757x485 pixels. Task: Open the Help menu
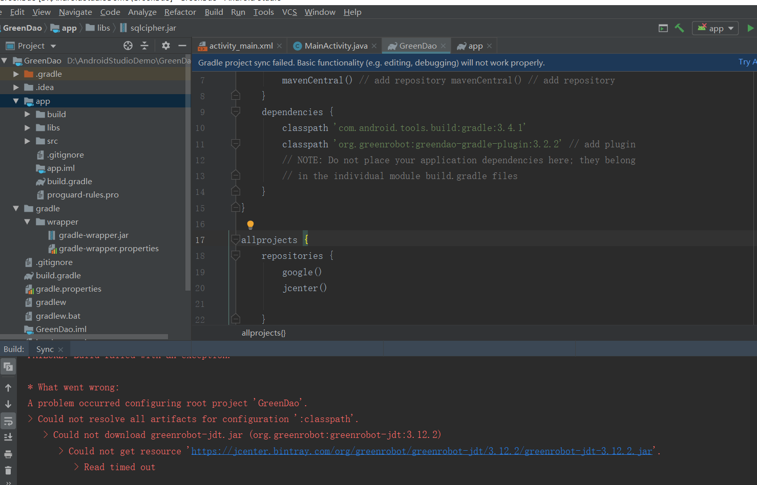coord(352,12)
